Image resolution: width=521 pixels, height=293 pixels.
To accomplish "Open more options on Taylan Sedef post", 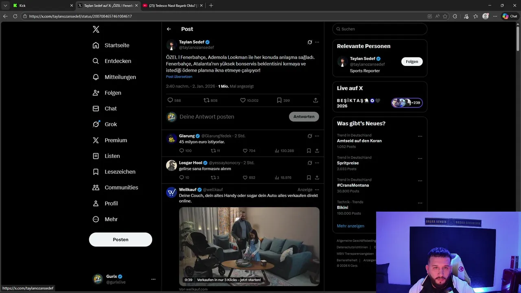I will (317, 42).
